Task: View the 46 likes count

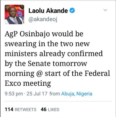Action: tap(43, 109)
